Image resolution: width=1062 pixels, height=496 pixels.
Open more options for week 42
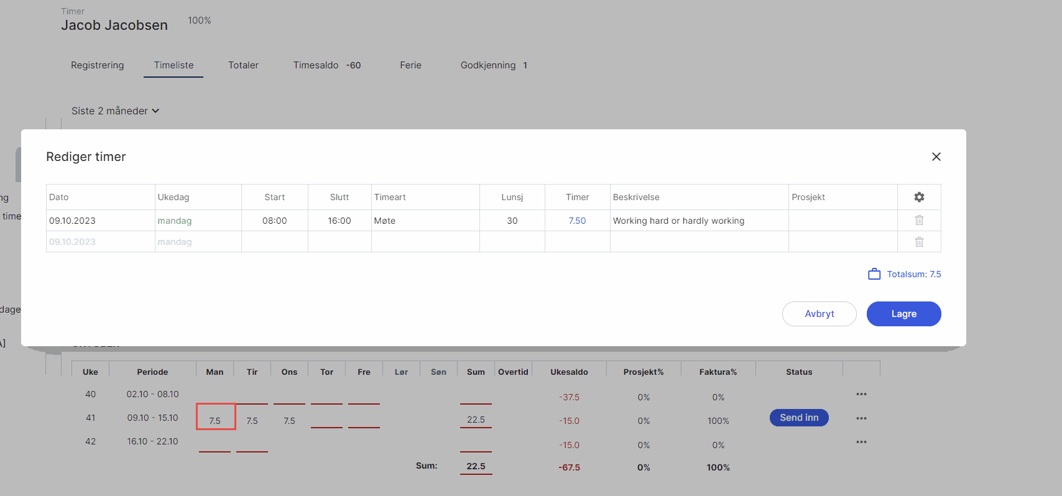(x=861, y=442)
